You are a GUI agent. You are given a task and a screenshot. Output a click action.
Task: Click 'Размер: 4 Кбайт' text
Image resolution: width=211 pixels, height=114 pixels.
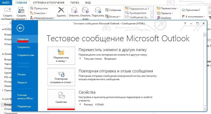pos(94,104)
